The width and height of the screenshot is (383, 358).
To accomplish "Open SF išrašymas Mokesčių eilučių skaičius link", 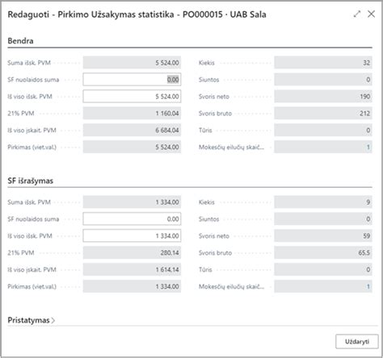I will 368,286.
